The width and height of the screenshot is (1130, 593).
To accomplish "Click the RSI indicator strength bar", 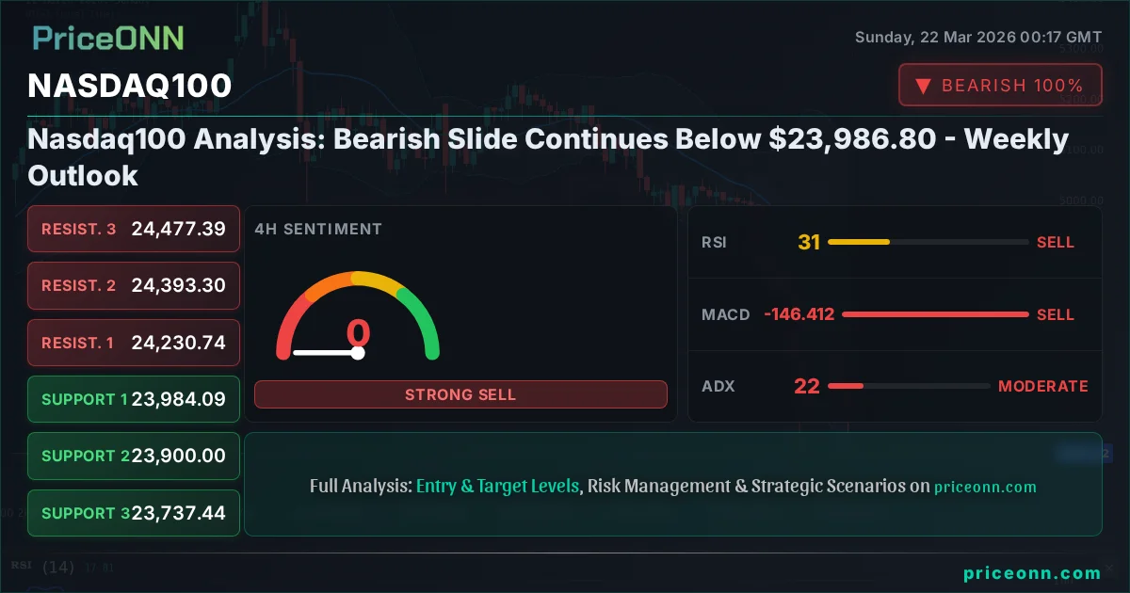I will pos(928,242).
